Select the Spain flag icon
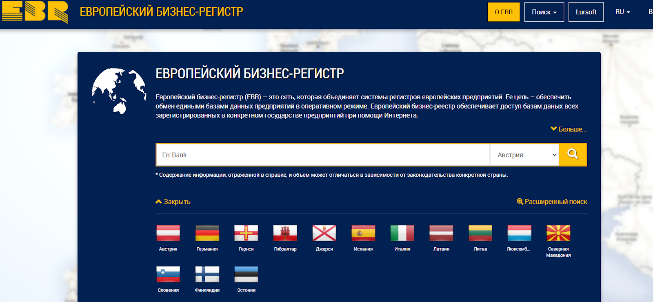The width and height of the screenshot is (653, 302). click(x=363, y=233)
